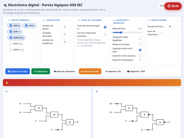The width and height of the screenshot is (184, 138).
Task: Enable Tipografia d'alta llegibilitat checkbox
Action: click(x=140, y=39)
